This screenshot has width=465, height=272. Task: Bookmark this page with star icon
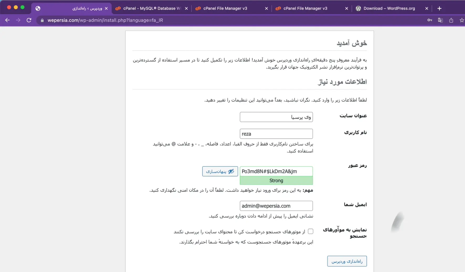(462, 20)
